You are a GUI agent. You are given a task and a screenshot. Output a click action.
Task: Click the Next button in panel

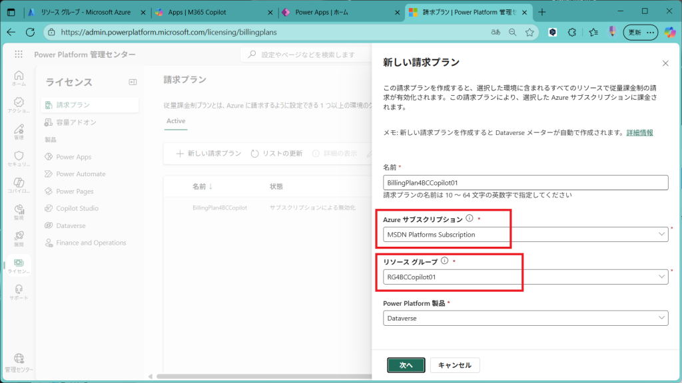pos(406,365)
